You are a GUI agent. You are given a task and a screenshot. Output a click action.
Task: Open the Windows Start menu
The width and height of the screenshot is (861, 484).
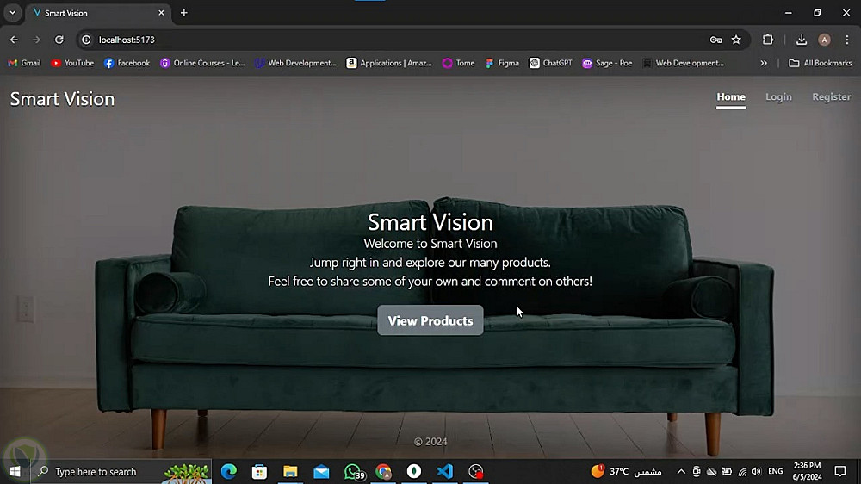[15, 471]
